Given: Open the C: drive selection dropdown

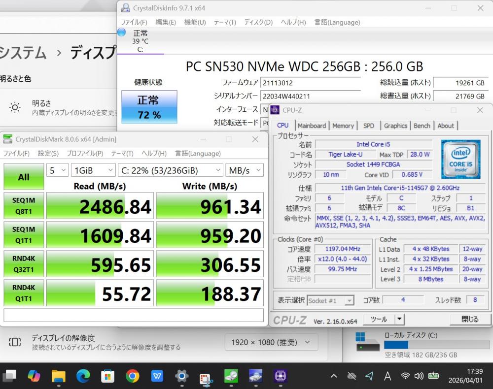Looking at the screenshot, I should point(171,170).
